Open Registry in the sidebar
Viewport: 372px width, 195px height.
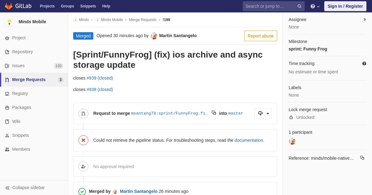coord(34,93)
